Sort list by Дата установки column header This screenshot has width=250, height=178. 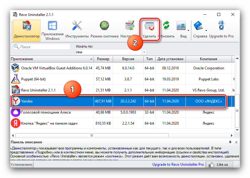point(170,59)
